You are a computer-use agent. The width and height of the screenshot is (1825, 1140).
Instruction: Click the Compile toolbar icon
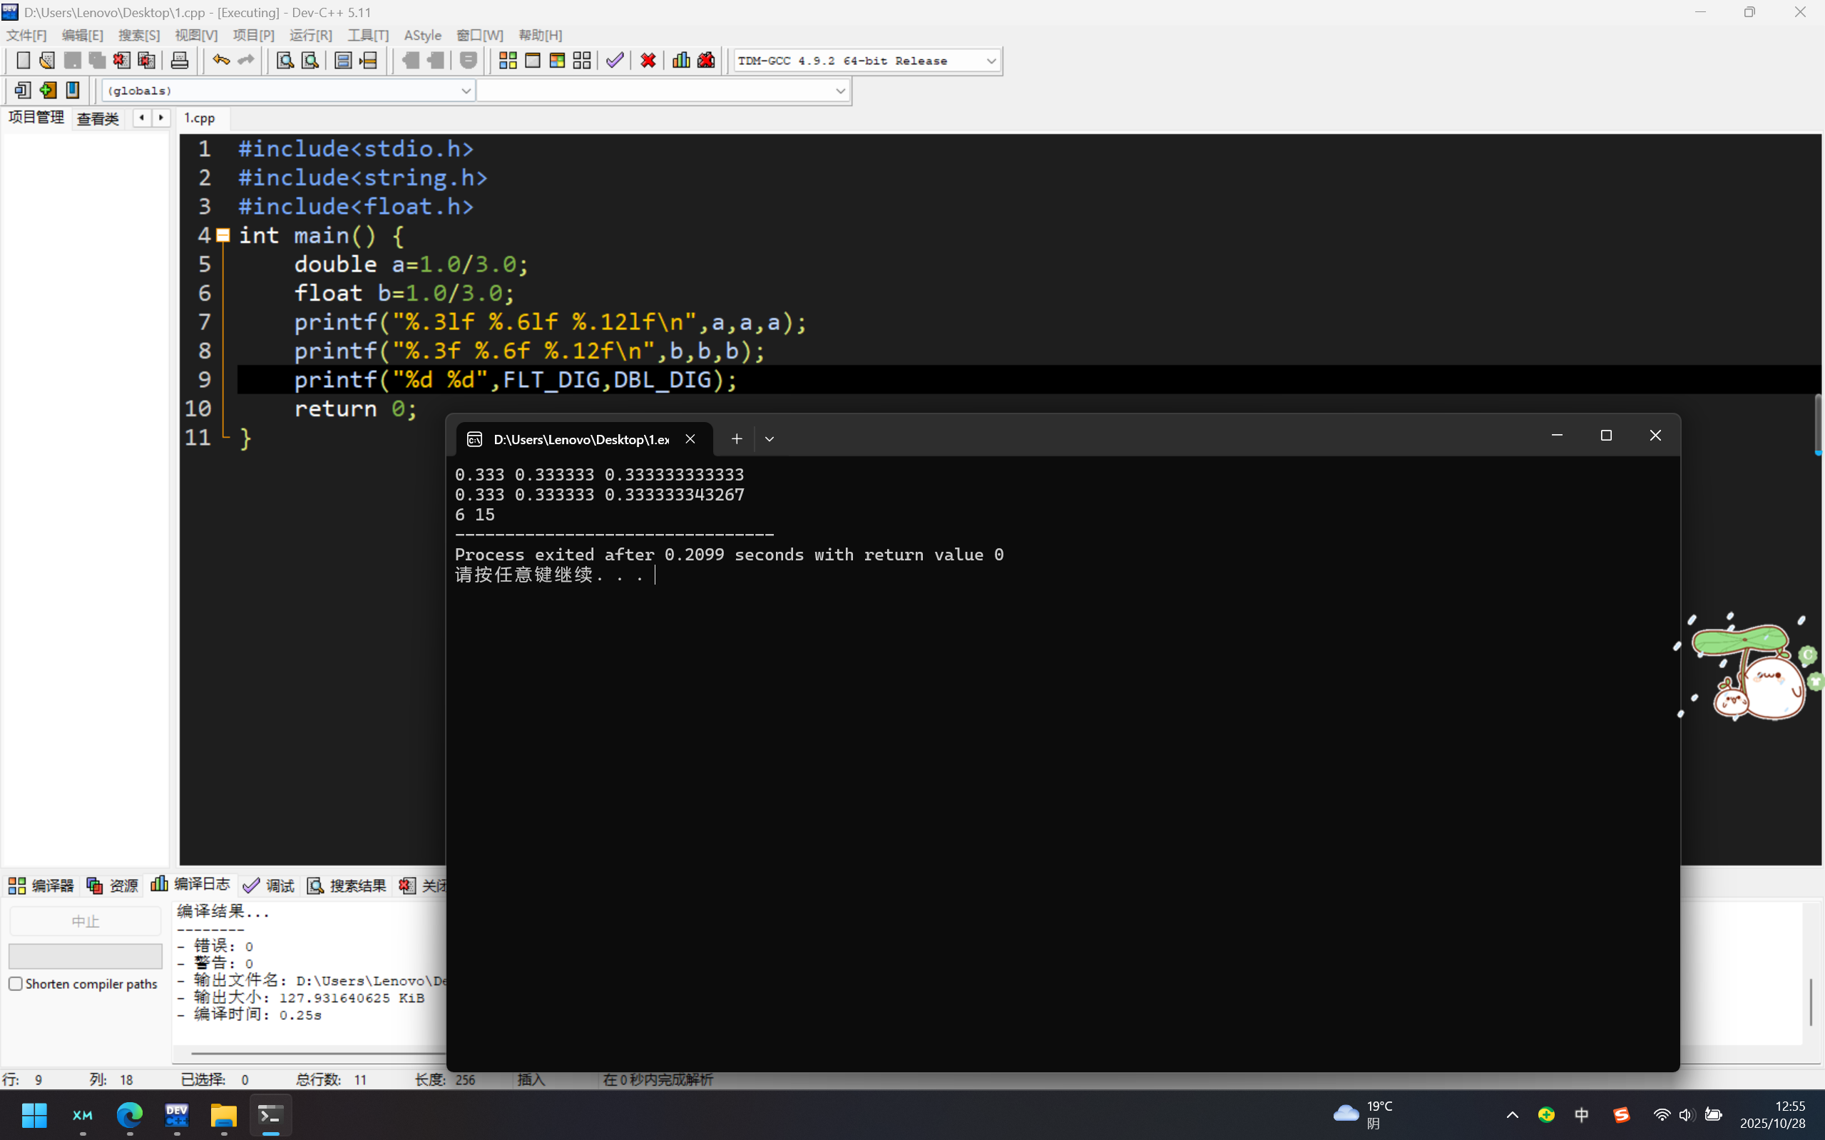(x=508, y=61)
